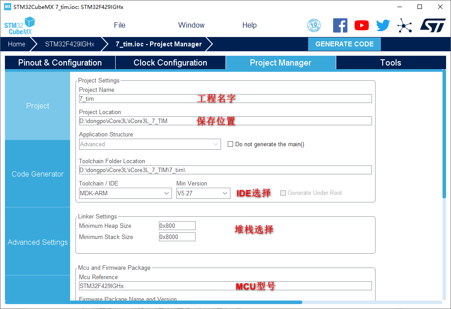
Task: Select the Code Generator side tab
Action: coord(38,174)
